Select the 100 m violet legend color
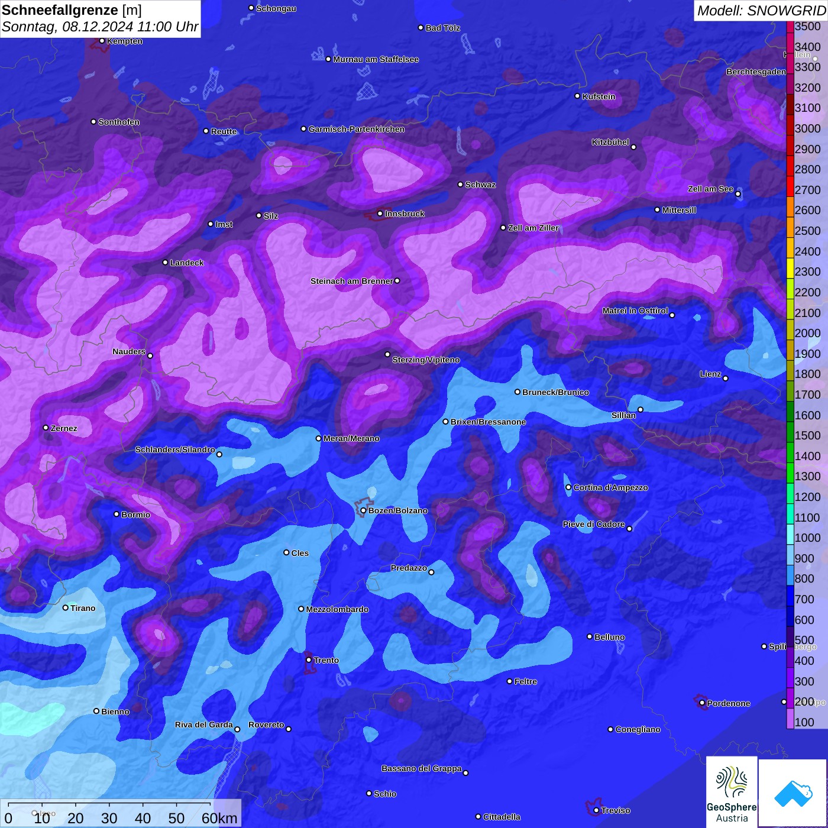The image size is (828, 828). [790, 720]
